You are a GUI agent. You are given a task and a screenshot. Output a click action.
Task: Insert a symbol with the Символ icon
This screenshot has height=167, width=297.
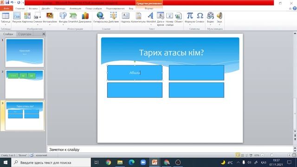(x=200, y=16)
